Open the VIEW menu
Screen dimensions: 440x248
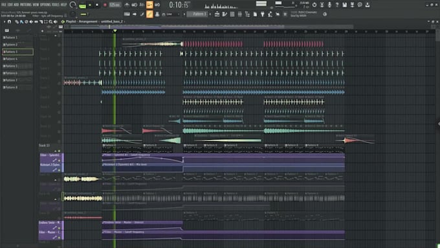tap(36, 5)
